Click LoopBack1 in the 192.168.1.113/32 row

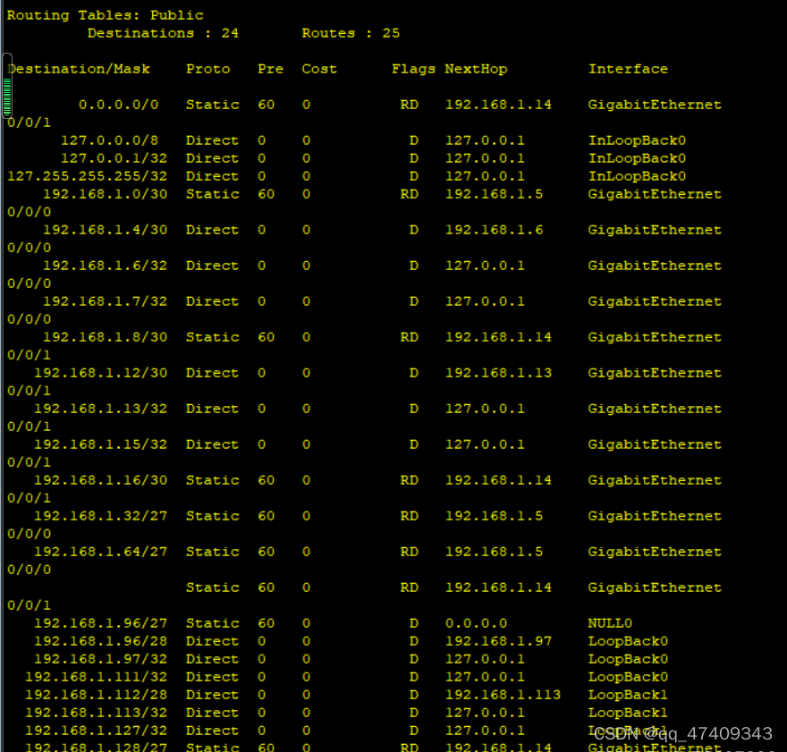[629, 713]
